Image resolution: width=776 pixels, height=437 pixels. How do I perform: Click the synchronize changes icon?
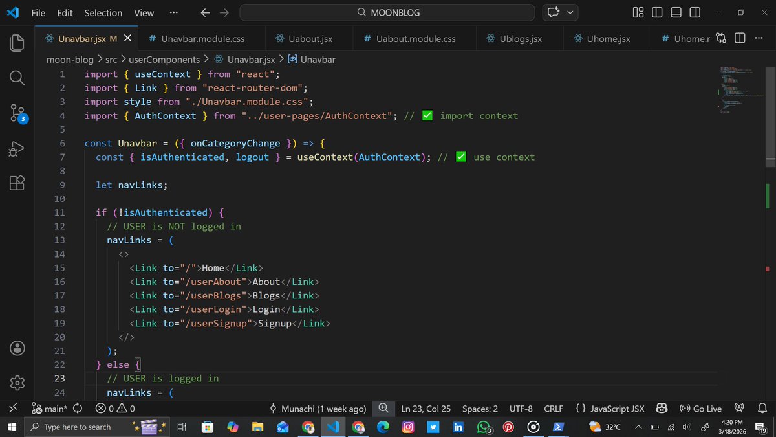pos(78,409)
